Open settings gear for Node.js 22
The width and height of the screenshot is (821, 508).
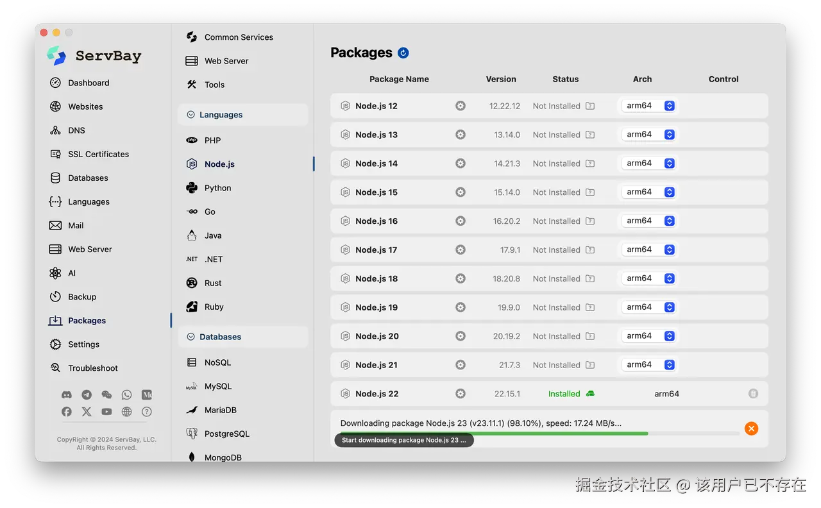pyautogui.click(x=461, y=394)
